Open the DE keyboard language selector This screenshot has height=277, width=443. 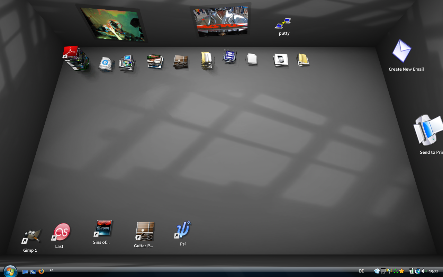[x=361, y=271]
